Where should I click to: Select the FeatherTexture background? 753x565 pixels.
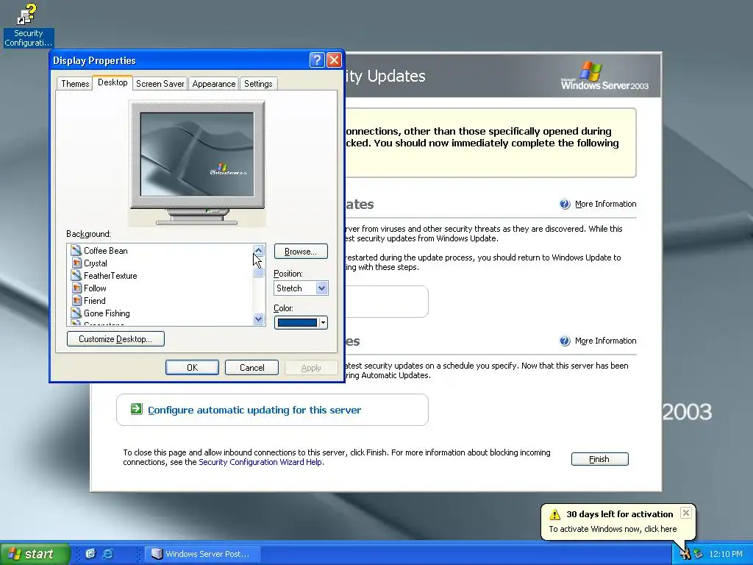pos(110,276)
